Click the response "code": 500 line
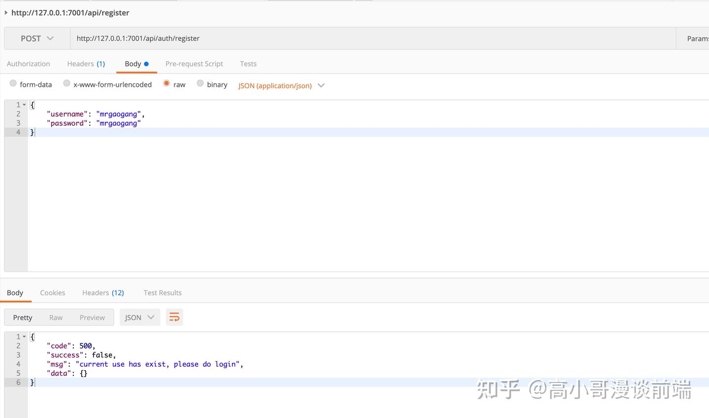709x418 pixels. [x=71, y=346]
